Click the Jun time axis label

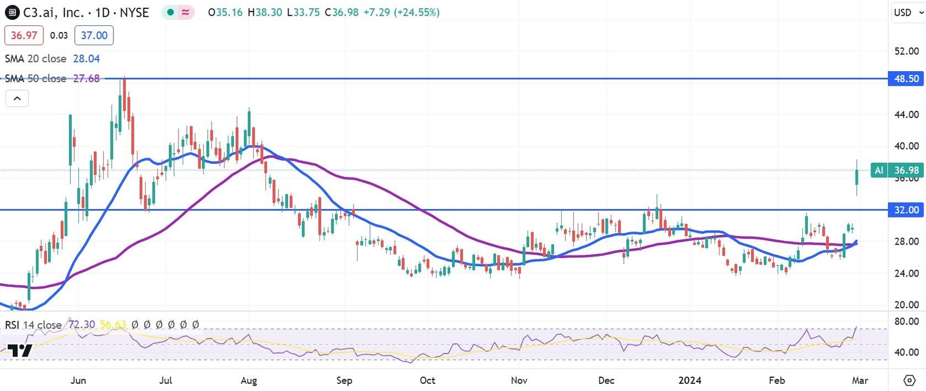point(78,380)
